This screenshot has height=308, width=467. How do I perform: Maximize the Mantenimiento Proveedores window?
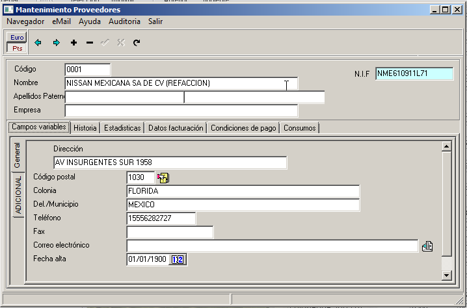click(446, 10)
